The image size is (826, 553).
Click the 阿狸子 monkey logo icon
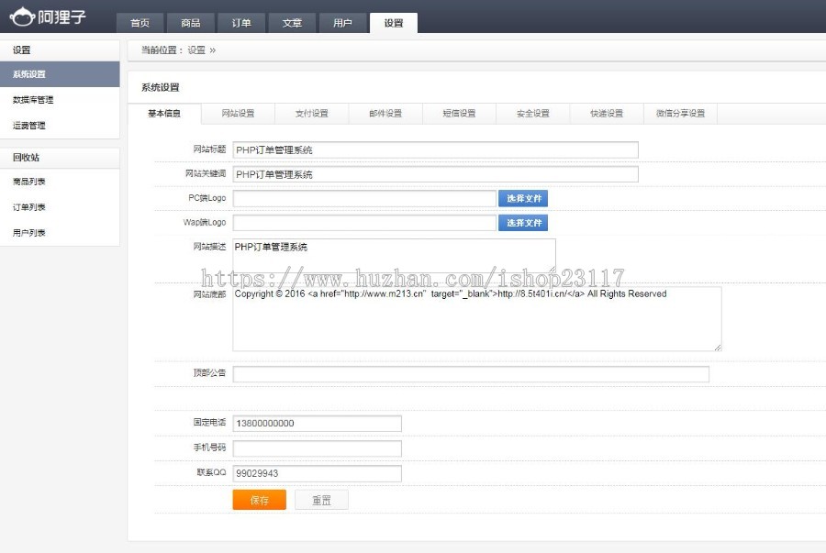(22, 17)
